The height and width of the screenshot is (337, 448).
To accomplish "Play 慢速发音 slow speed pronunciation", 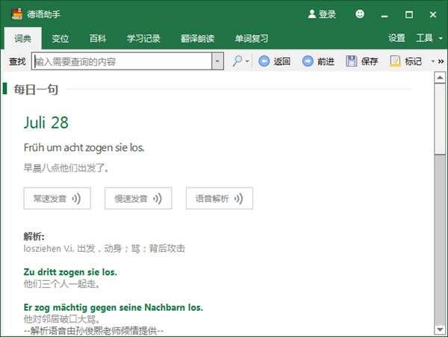I will 138,198.
